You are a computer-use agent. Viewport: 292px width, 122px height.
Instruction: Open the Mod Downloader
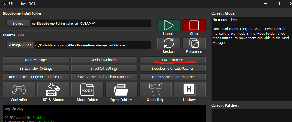104,60
